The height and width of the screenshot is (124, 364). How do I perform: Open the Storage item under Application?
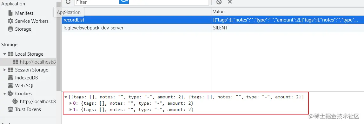(x=23, y=29)
